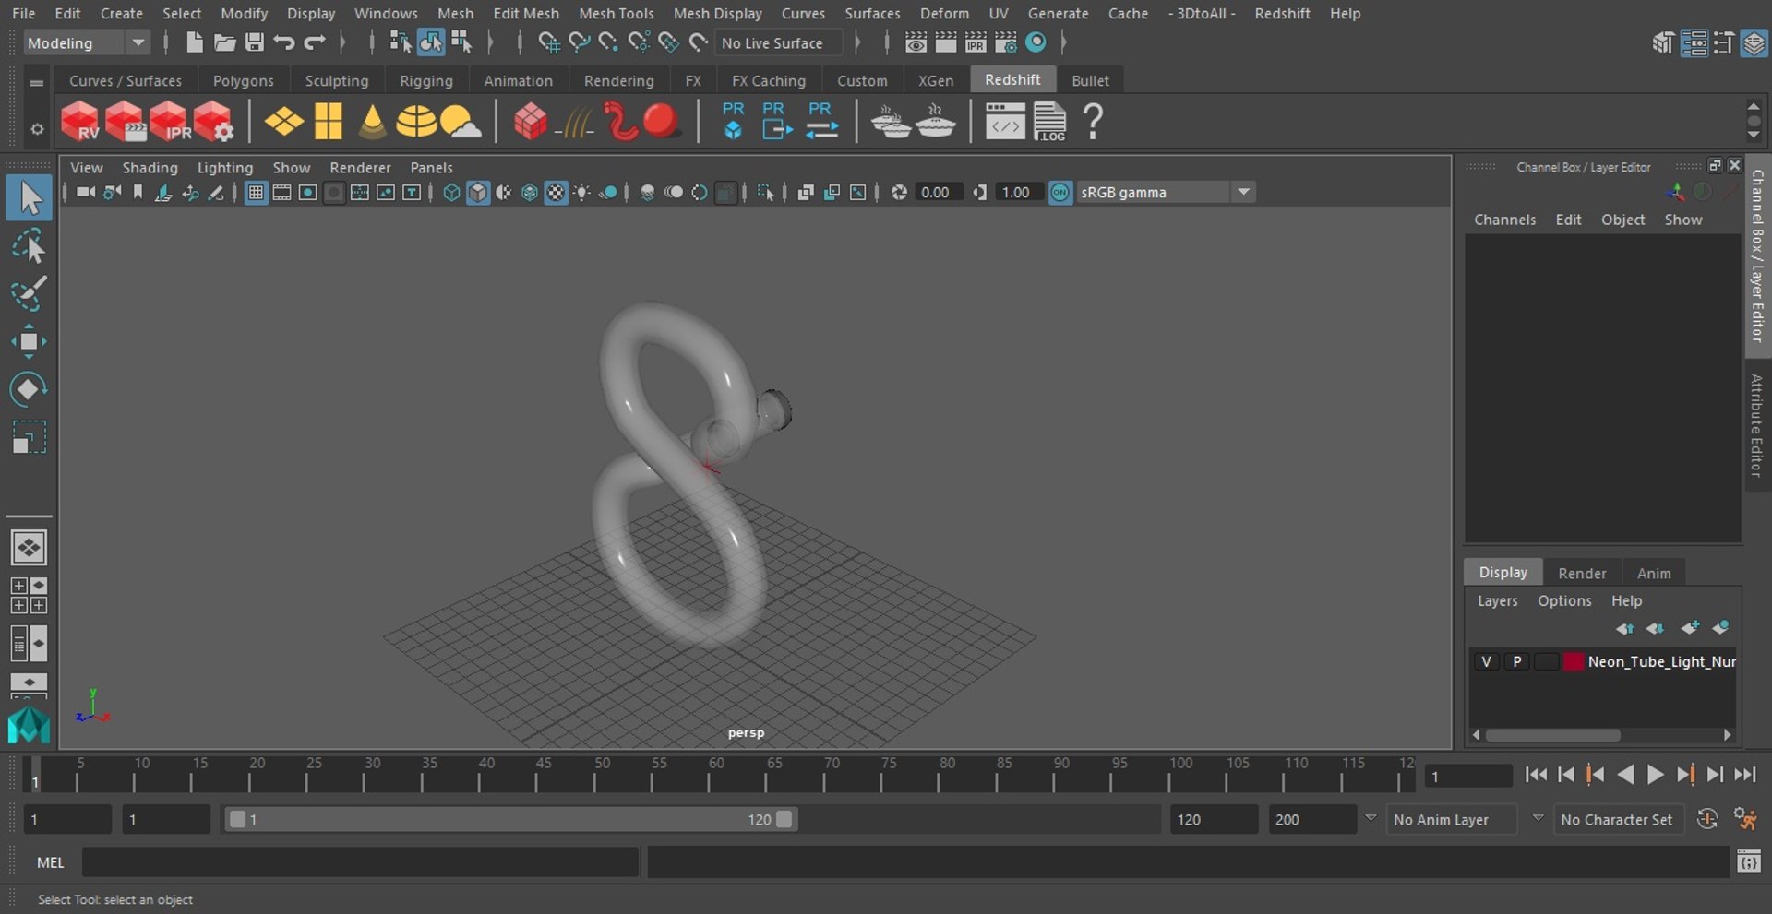Start Redshift IPR render from shelf
The image size is (1772, 914).
pos(169,122)
